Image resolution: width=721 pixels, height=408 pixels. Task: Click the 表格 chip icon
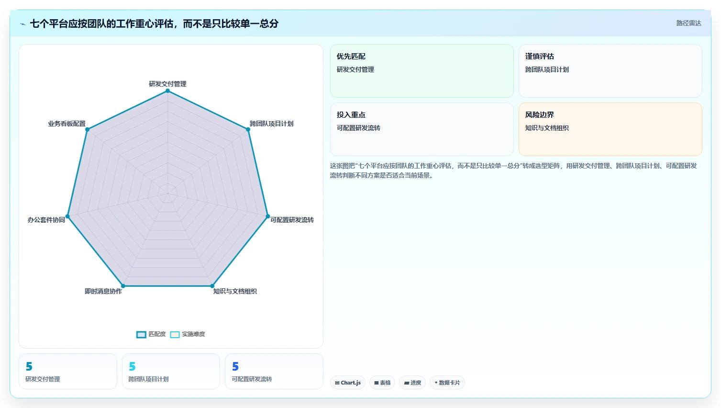coord(377,383)
